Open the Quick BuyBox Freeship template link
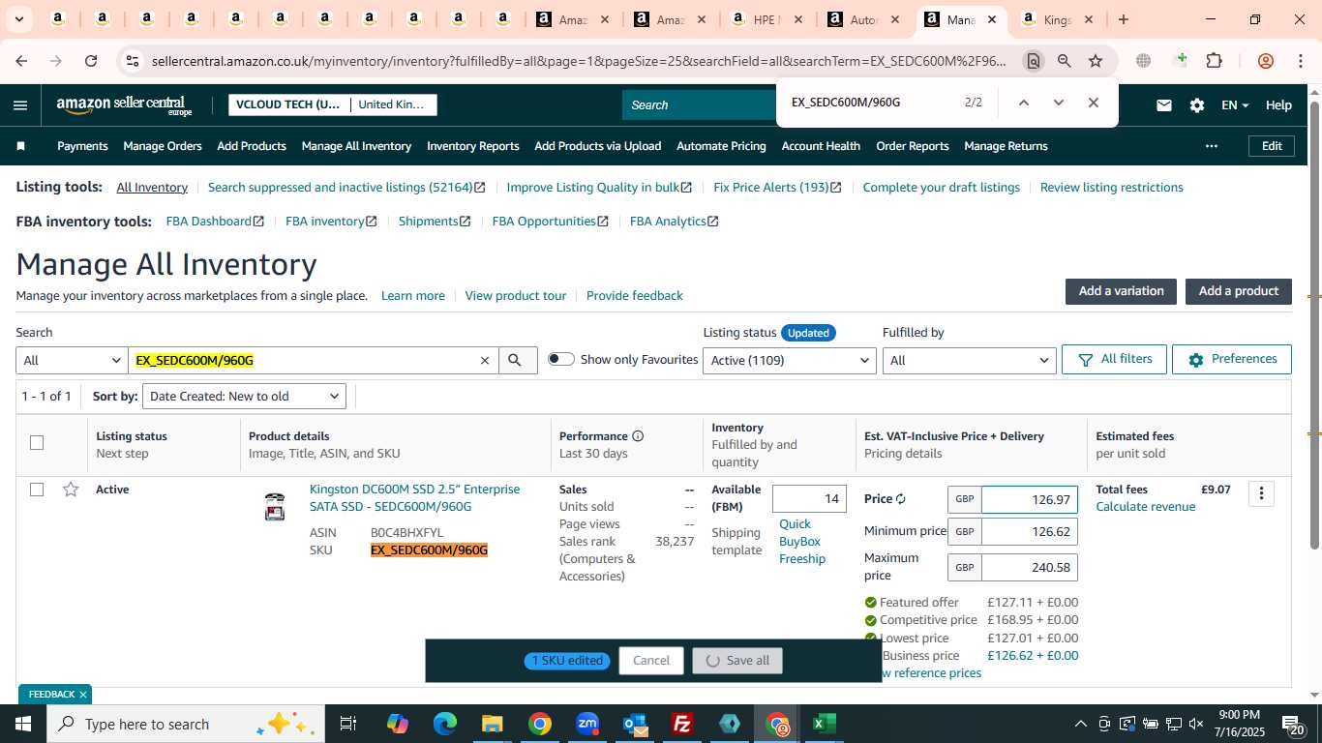The height and width of the screenshot is (743, 1322). tap(802, 542)
